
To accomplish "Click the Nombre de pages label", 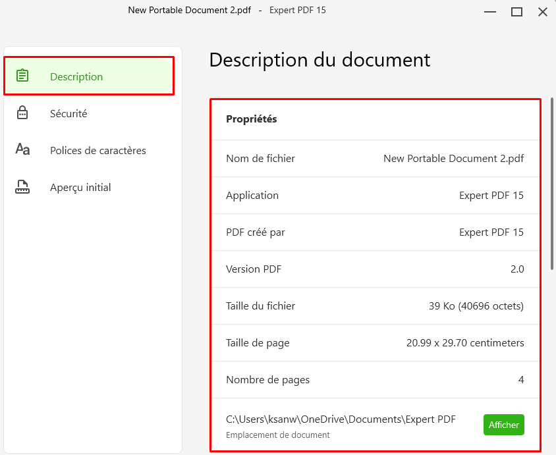I will pos(268,379).
